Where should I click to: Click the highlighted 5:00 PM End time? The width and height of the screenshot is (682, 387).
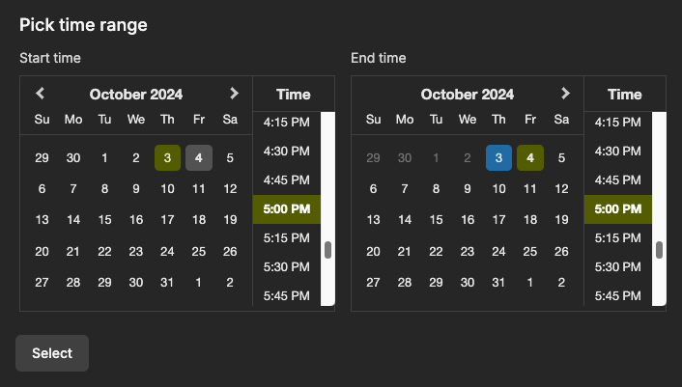[617, 208]
